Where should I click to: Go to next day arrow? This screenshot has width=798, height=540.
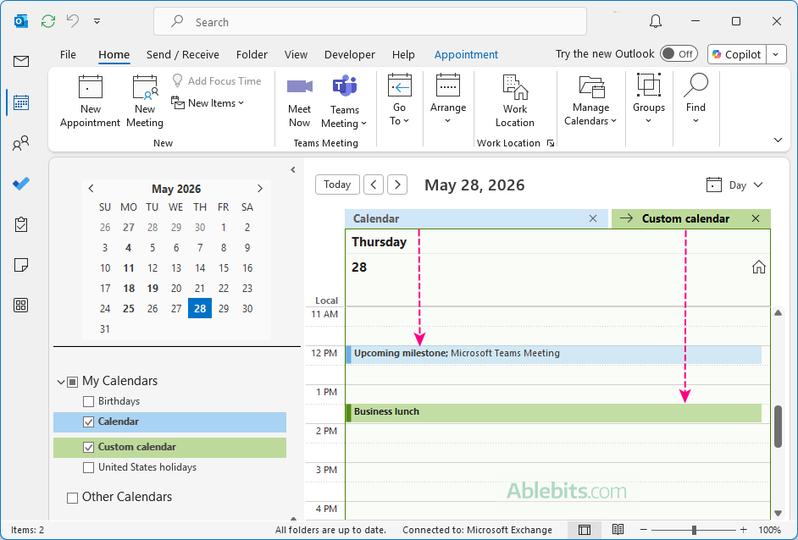tap(397, 184)
